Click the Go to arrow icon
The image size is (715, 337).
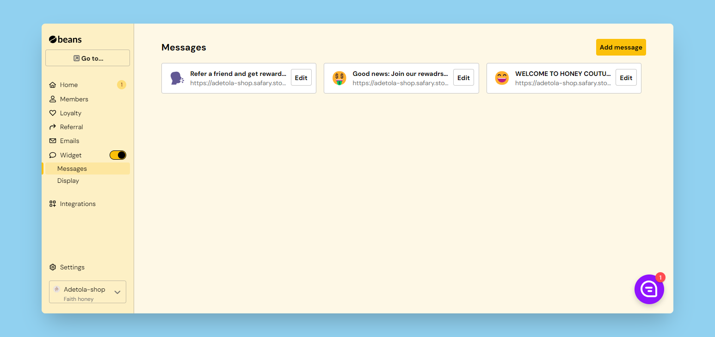(x=76, y=58)
